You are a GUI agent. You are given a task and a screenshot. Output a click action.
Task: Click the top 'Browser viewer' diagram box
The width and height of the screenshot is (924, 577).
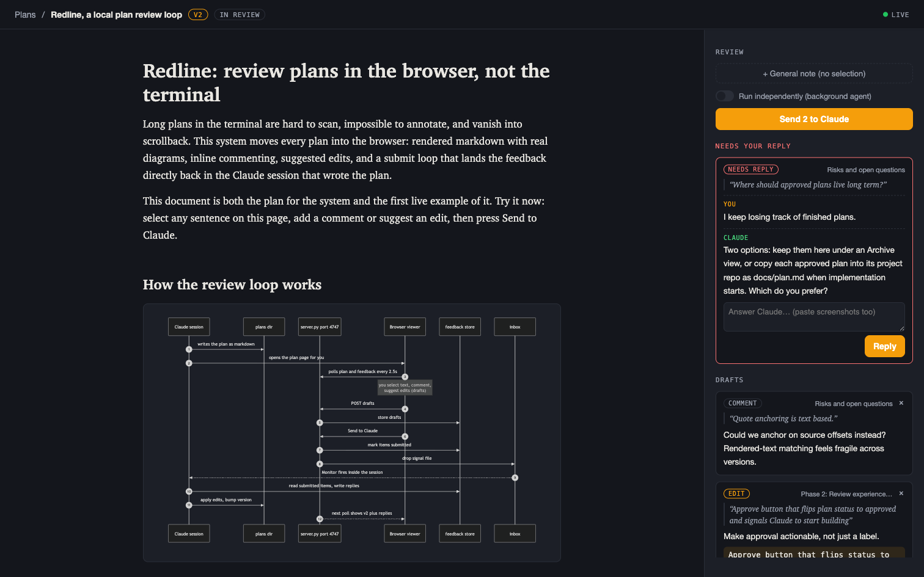(x=405, y=327)
